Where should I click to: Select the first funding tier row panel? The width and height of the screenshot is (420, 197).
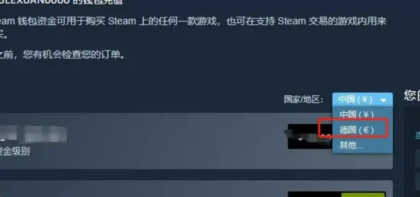coord(197,141)
